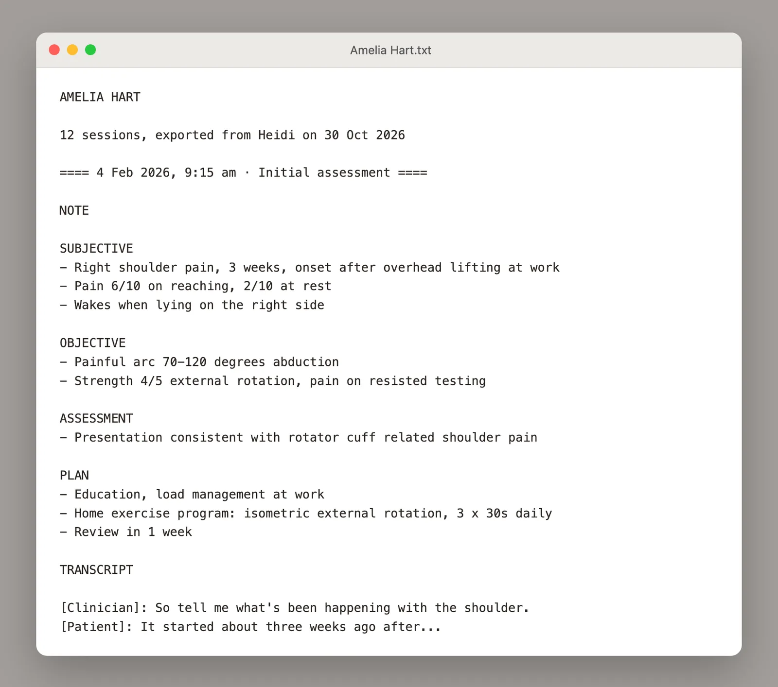The image size is (778, 687).
Task: Click the 'Review in 1 week' line
Action: [126, 532]
